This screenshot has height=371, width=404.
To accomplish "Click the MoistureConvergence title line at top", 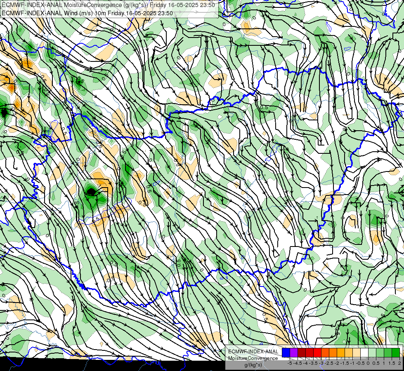I will [108, 5].
